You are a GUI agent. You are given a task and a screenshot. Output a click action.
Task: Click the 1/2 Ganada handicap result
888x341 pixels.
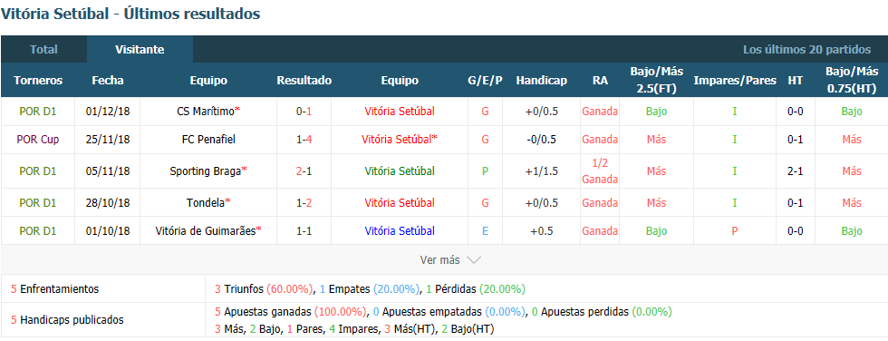[600, 170]
